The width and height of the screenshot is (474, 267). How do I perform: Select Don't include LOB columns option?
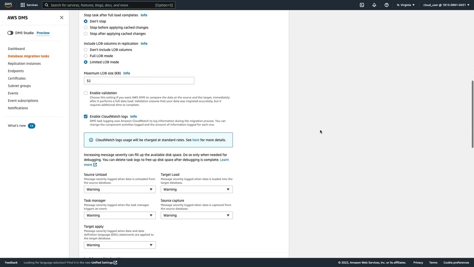tap(86, 50)
